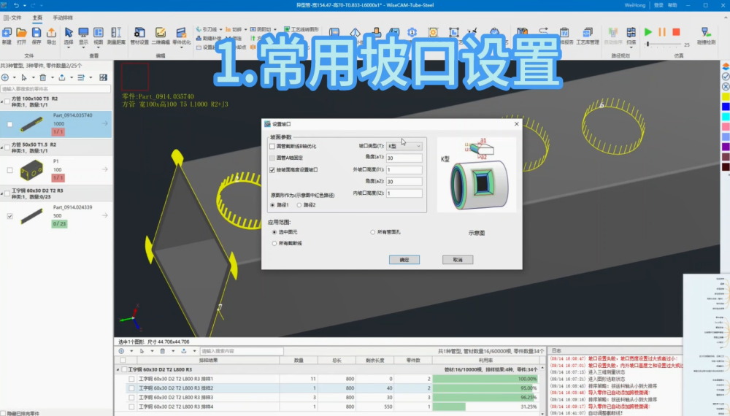Click the 碰撞检测 collision detection icon

tap(705, 34)
